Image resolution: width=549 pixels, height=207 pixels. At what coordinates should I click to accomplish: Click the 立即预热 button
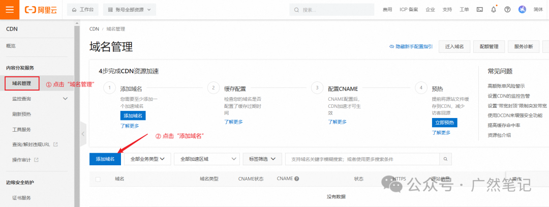point(445,123)
